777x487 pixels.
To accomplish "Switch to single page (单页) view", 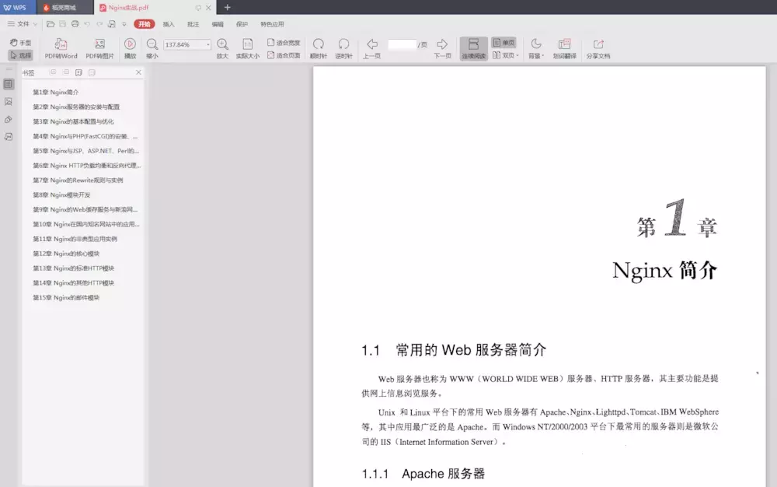I will click(503, 43).
